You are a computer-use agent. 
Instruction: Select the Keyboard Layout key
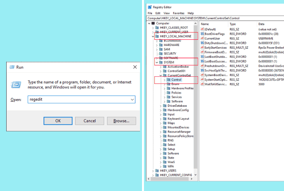pyautogui.click(x=178, y=119)
